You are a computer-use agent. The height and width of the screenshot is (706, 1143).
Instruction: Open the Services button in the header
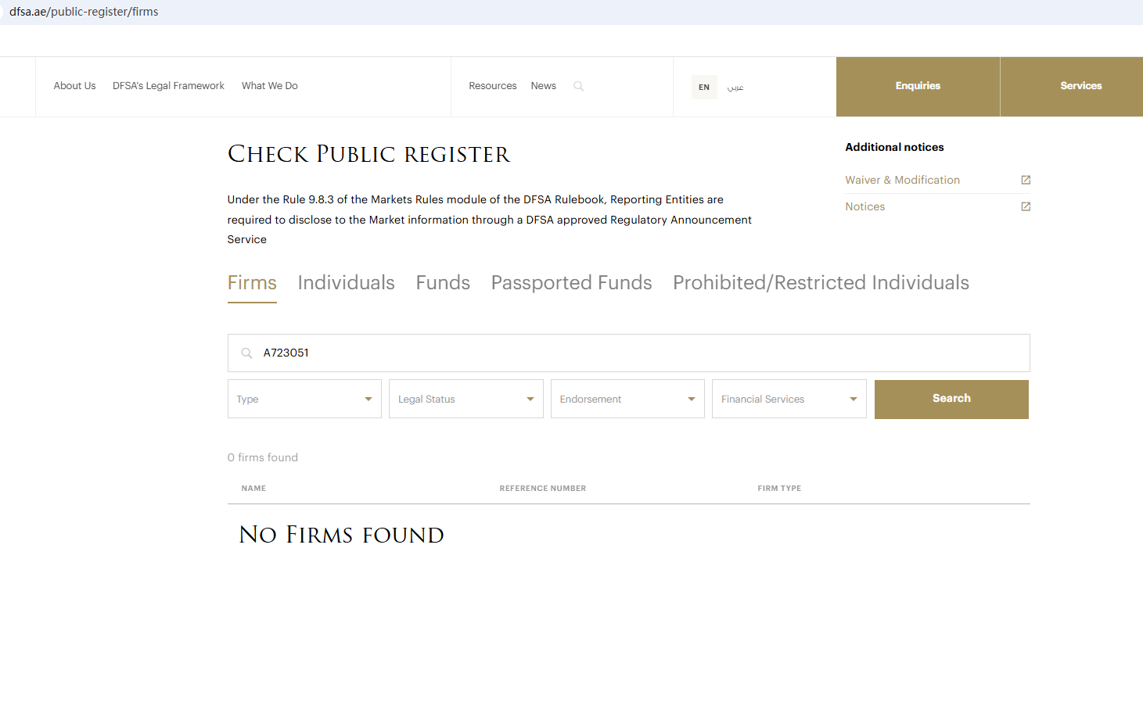(1080, 86)
